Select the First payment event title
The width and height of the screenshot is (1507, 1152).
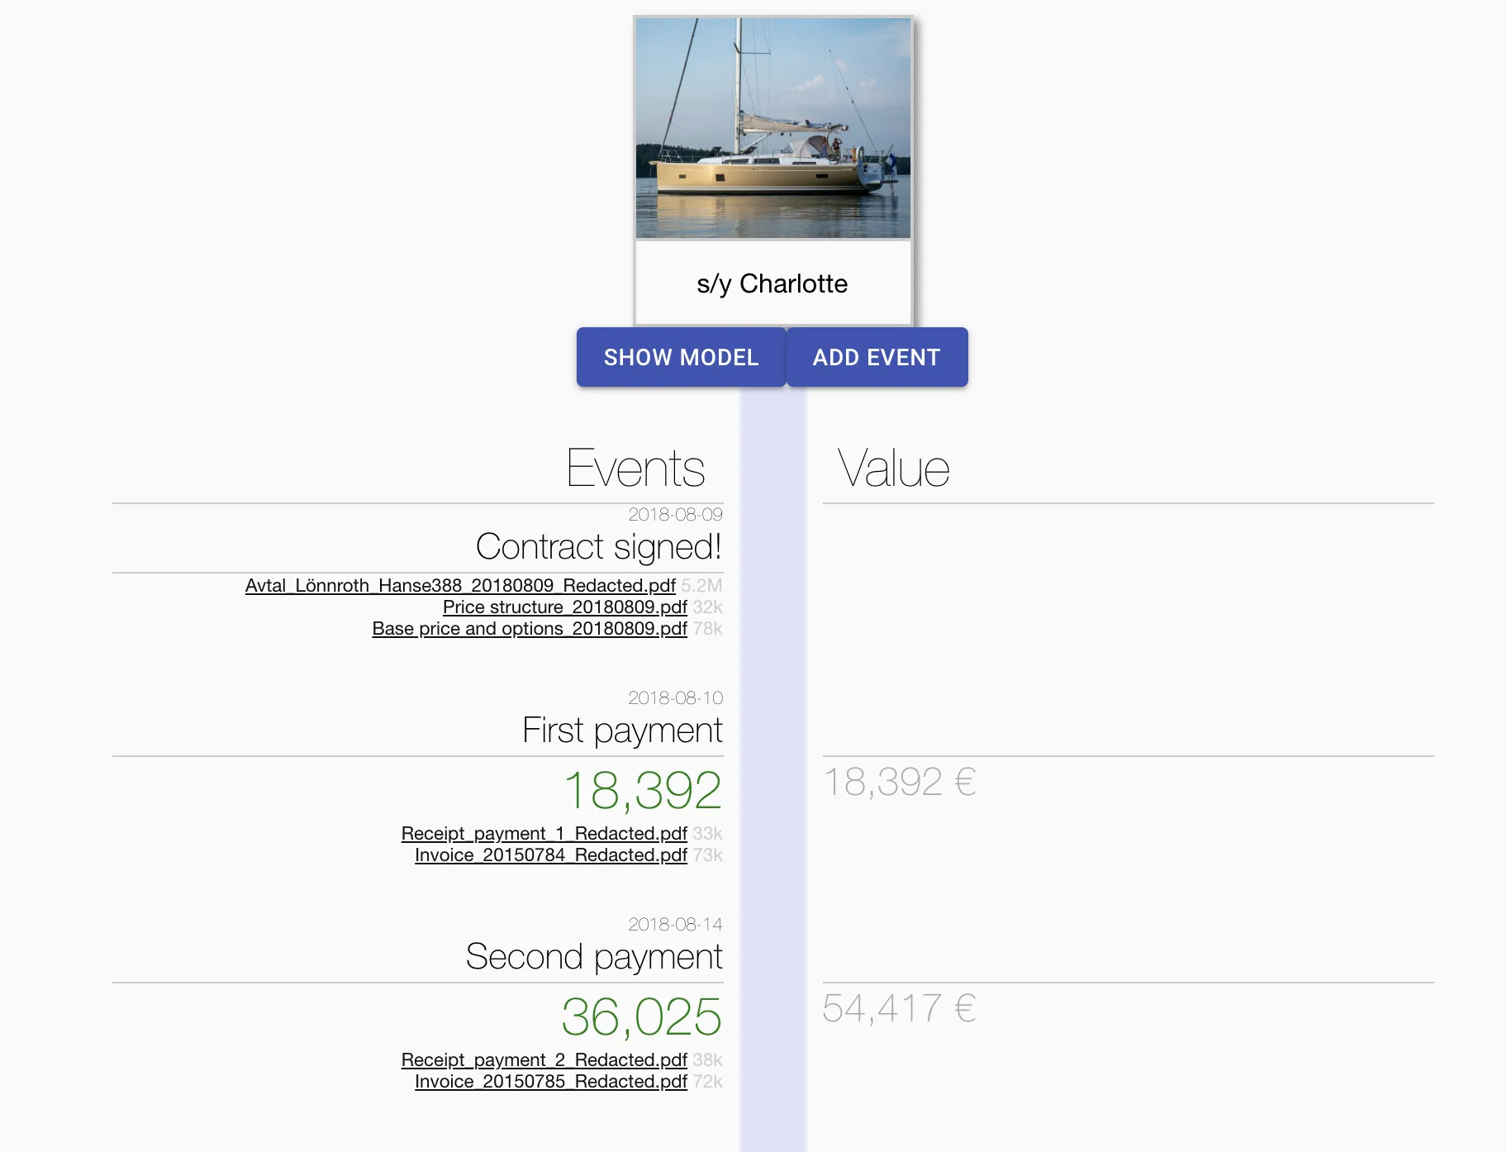622,731
